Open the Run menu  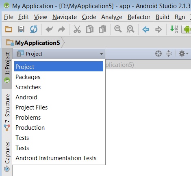(x=180, y=17)
